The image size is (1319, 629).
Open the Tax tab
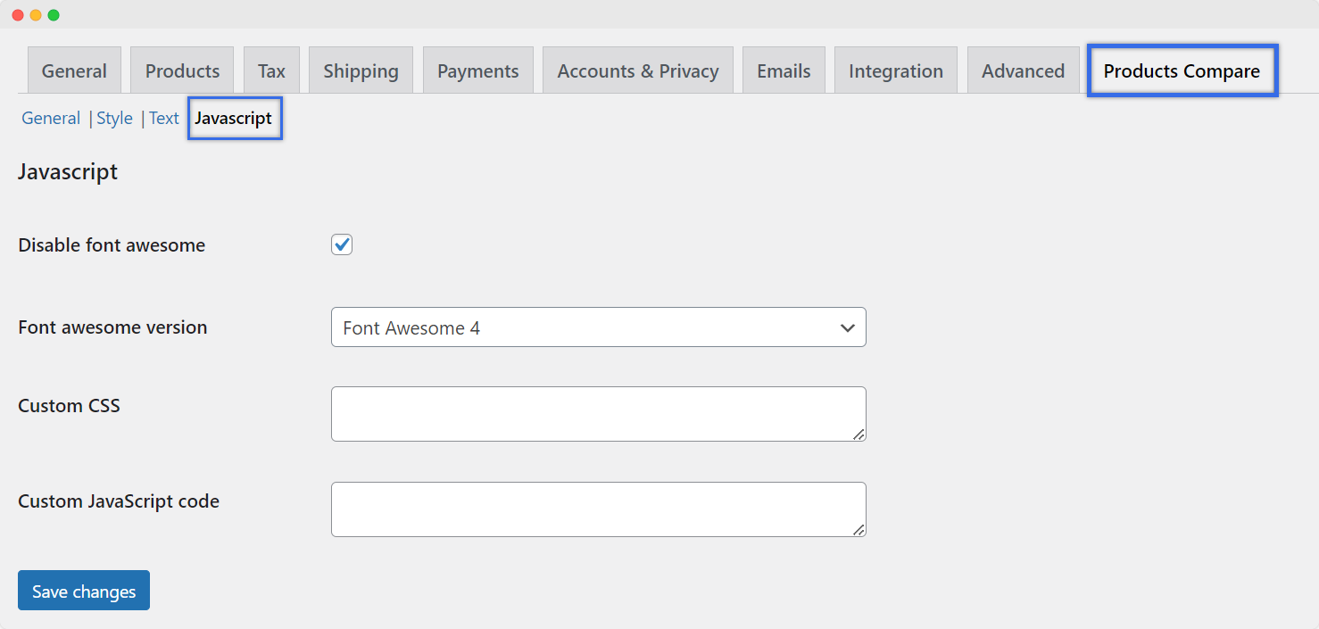271,71
